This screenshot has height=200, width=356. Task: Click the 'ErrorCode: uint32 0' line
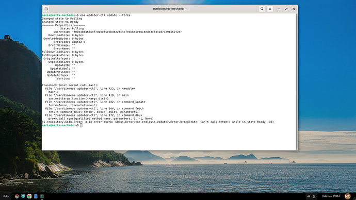(x=69, y=42)
